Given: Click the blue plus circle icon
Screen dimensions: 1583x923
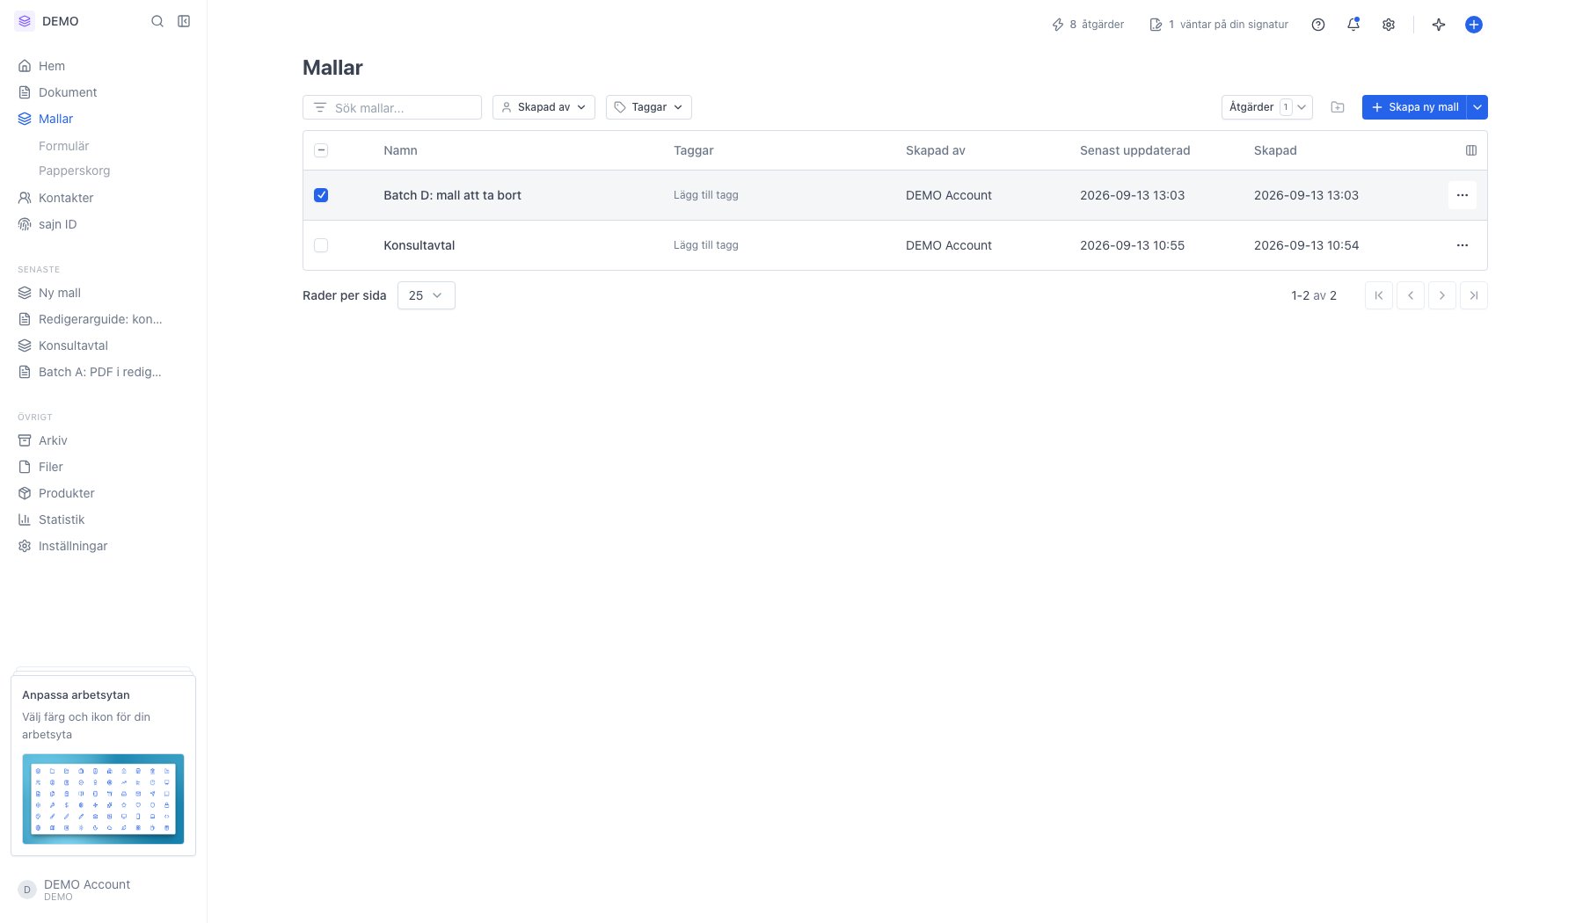Looking at the screenshot, I should (x=1474, y=25).
